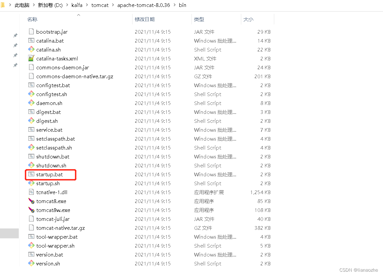Click the digest.bat file icon
The height and width of the screenshot is (275, 383).
[x=31, y=112]
